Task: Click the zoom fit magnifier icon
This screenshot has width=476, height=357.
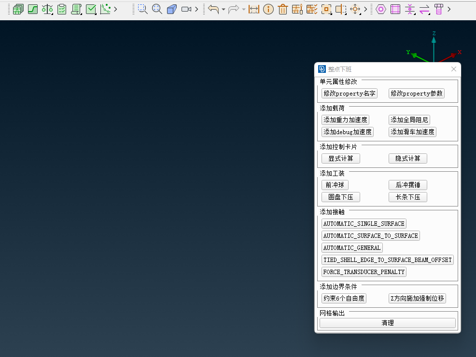Action: [157, 9]
